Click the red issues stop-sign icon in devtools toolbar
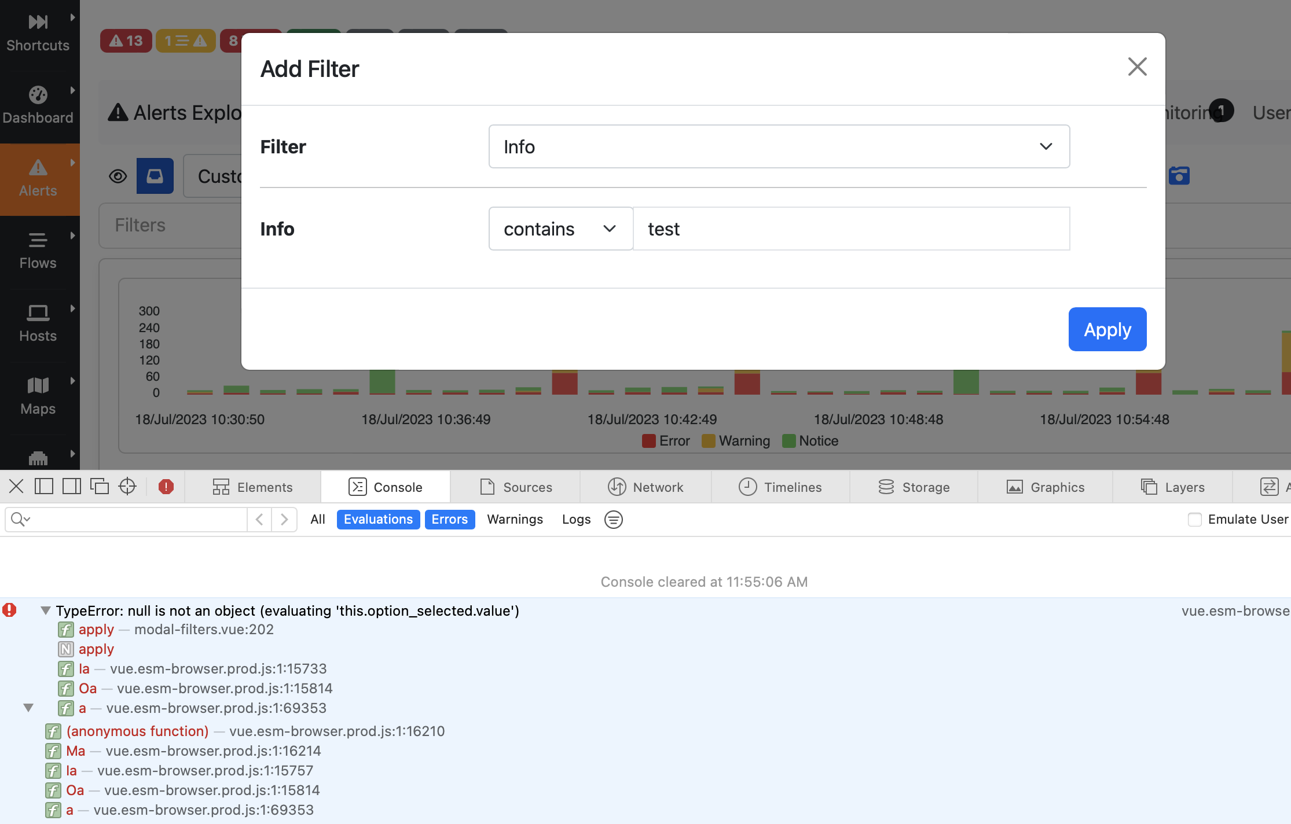This screenshot has height=824, width=1291. pyautogui.click(x=166, y=487)
